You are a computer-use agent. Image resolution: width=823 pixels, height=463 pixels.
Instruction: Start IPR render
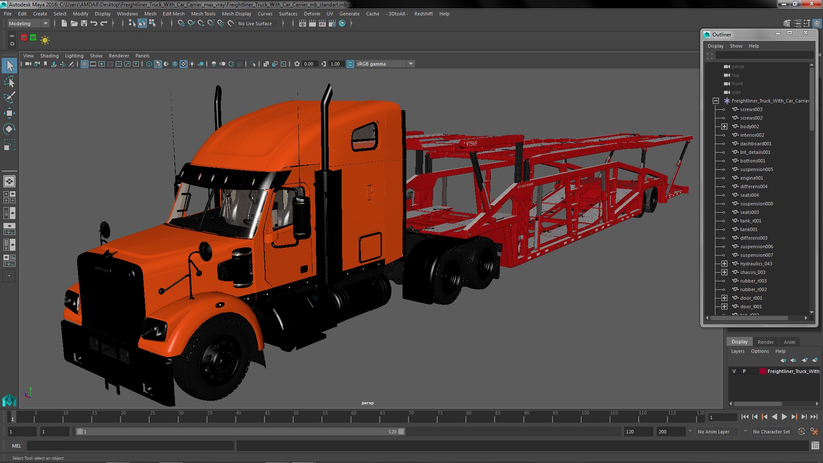(322, 24)
